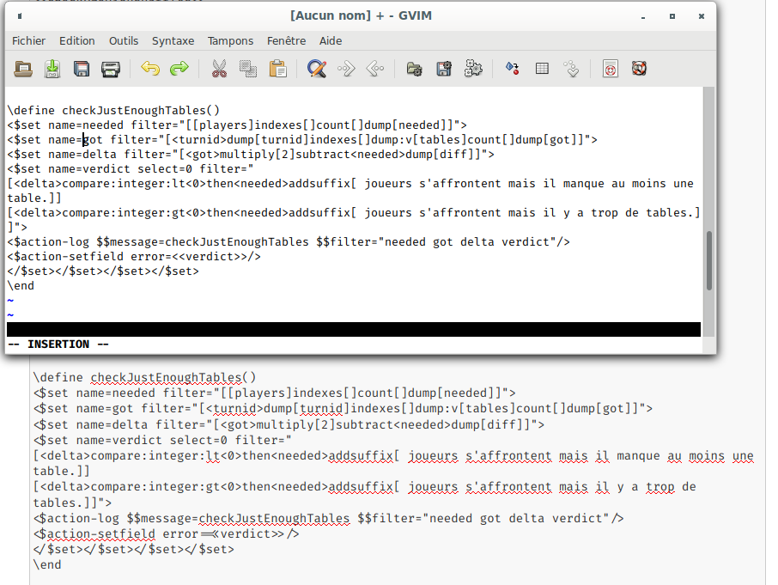This screenshot has height=585, width=778.
Task: Open the Outils menu
Action: coord(124,40)
